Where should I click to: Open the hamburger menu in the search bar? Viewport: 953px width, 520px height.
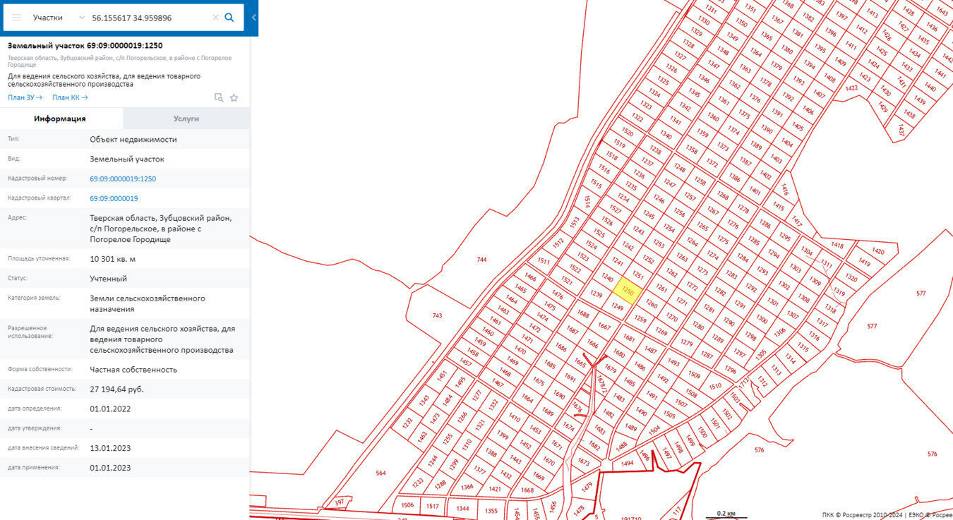tap(16, 18)
